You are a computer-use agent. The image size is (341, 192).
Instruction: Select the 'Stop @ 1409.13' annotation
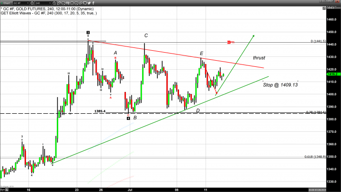280,84
